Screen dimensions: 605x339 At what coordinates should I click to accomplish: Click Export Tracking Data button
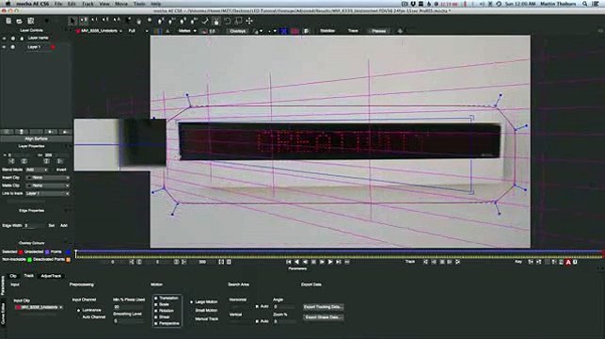(323, 307)
